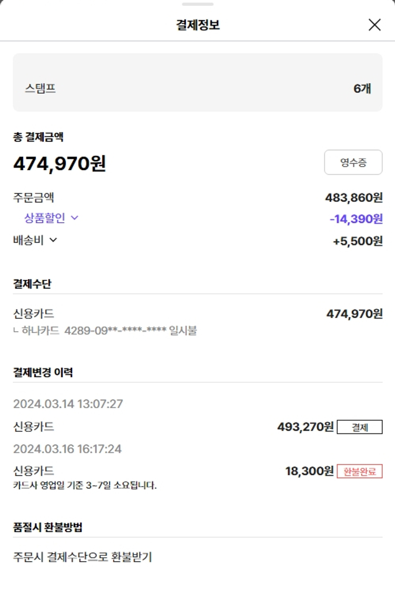The width and height of the screenshot is (395, 610).
Task: Expand the 배송비 shipping fee breakdown
Action: (x=35, y=240)
